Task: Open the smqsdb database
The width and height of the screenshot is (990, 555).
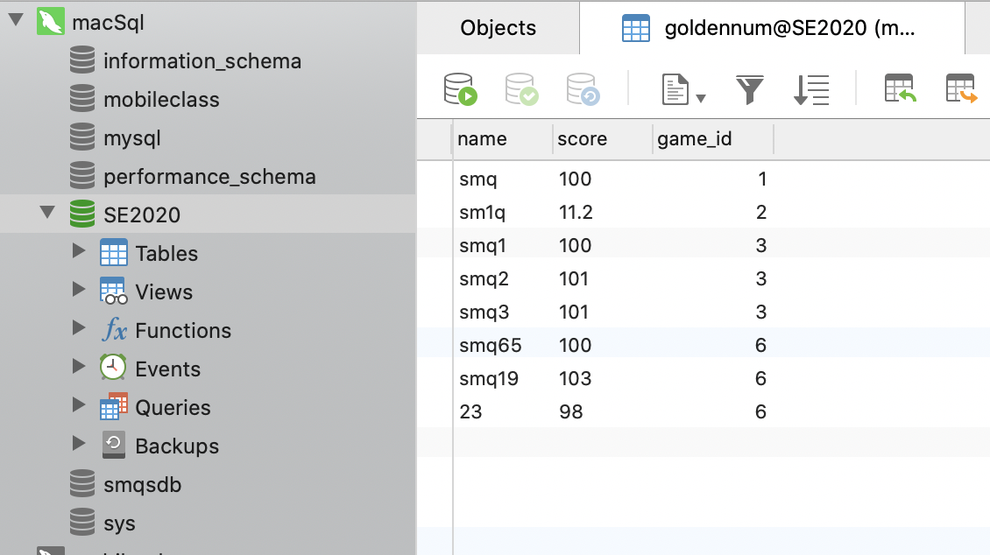Action: 142,485
